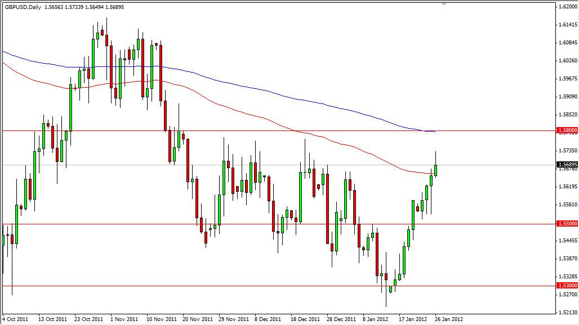The image size is (579, 325).
Task: Click the 26 Jan 2012 date label
Action: pos(449,319)
